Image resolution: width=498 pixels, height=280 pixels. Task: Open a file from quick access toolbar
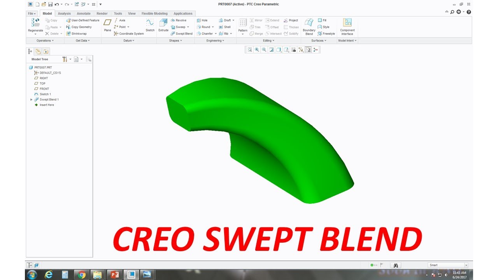click(44, 4)
